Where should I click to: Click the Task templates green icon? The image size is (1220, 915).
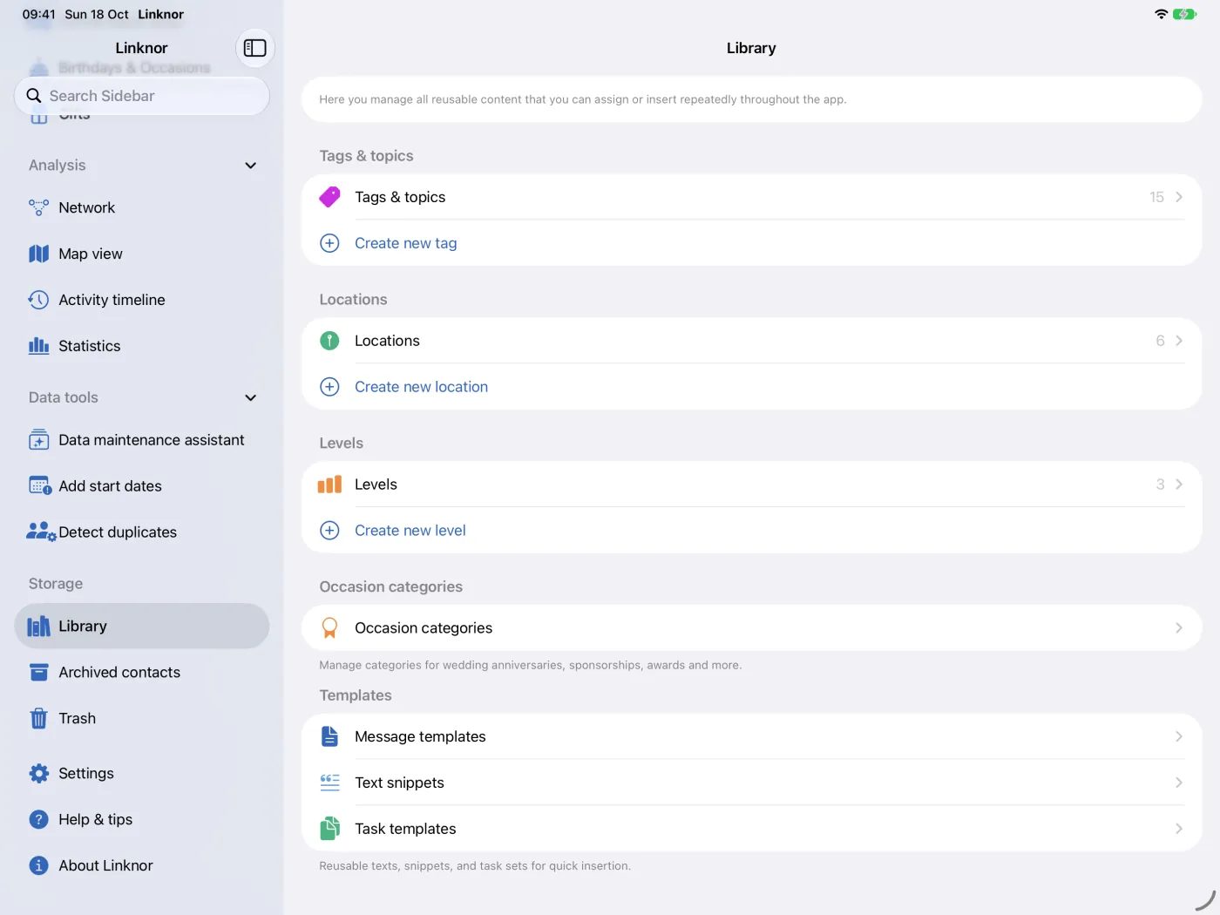329,829
